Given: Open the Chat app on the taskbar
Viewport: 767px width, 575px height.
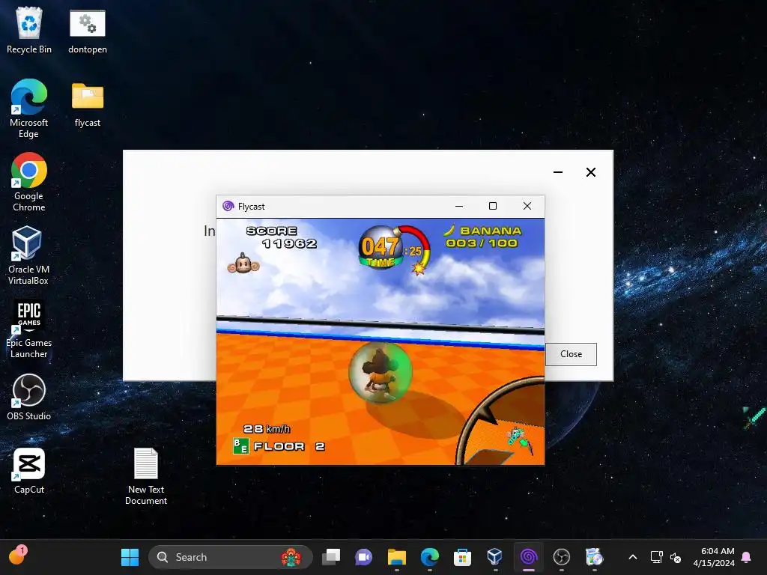Looking at the screenshot, I should pyautogui.click(x=363, y=557).
